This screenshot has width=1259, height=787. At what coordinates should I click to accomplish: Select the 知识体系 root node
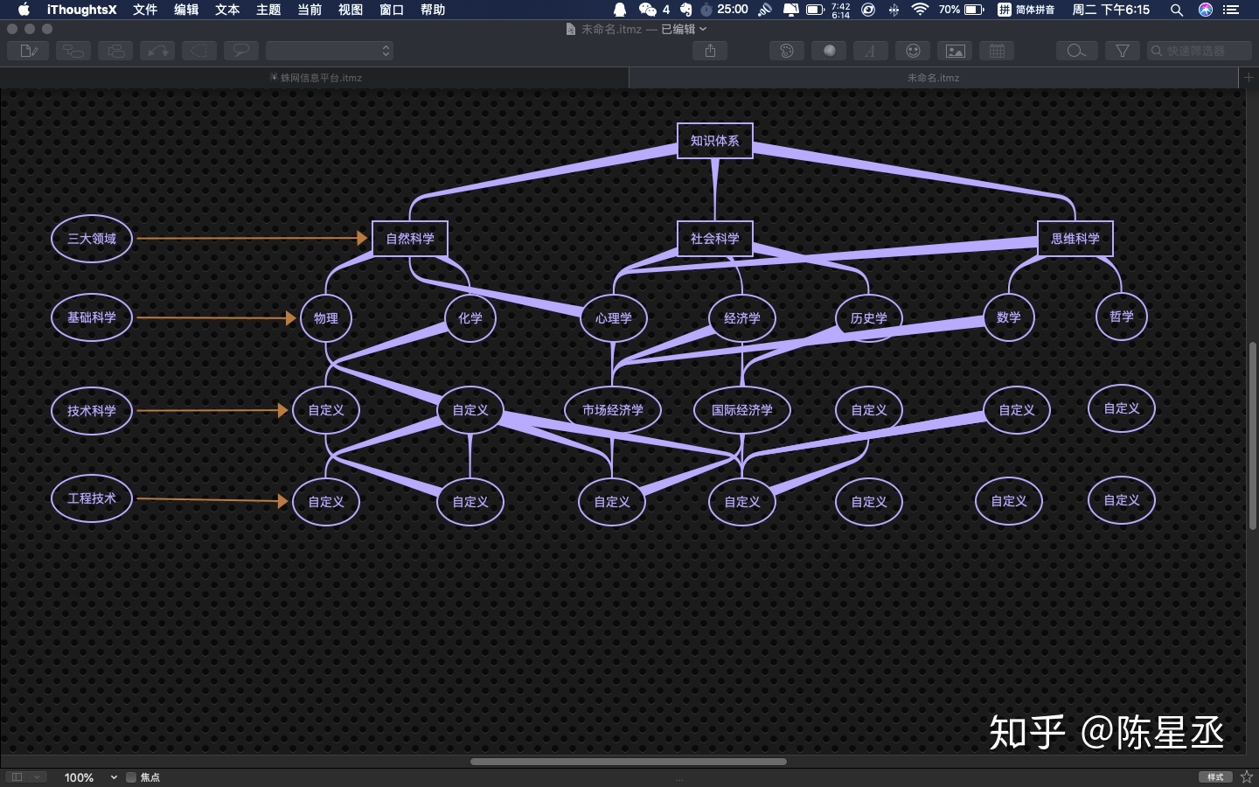[714, 141]
